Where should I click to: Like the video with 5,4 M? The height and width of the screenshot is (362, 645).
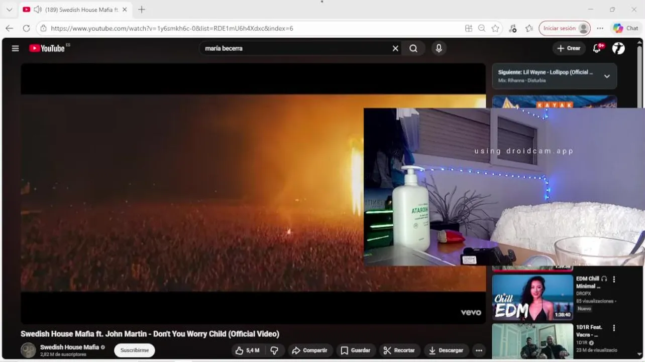click(x=247, y=350)
